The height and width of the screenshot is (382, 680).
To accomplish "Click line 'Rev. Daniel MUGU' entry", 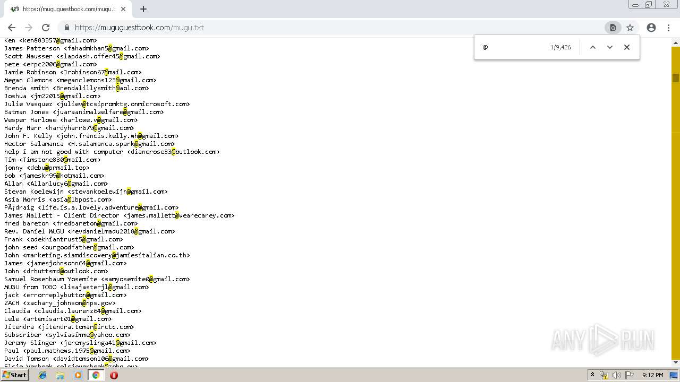I will point(90,231).
